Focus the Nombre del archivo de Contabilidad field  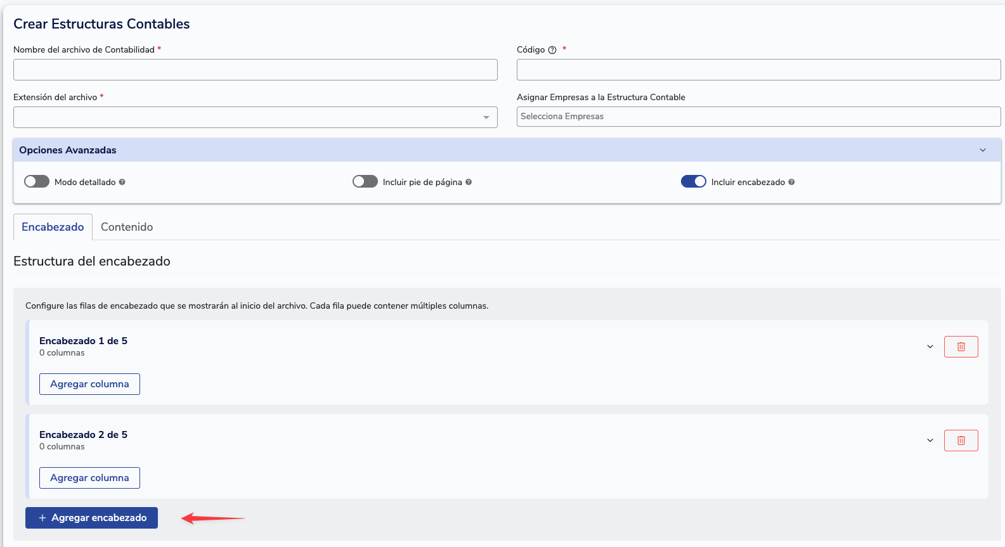(255, 70)
